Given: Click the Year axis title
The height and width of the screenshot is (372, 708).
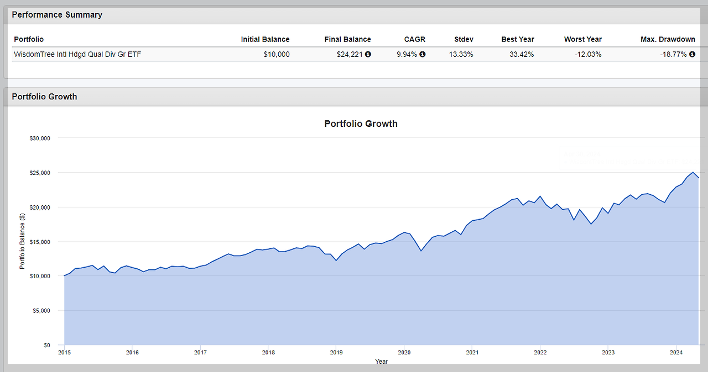Looking at the screenshot, I should tap(381, 362).
